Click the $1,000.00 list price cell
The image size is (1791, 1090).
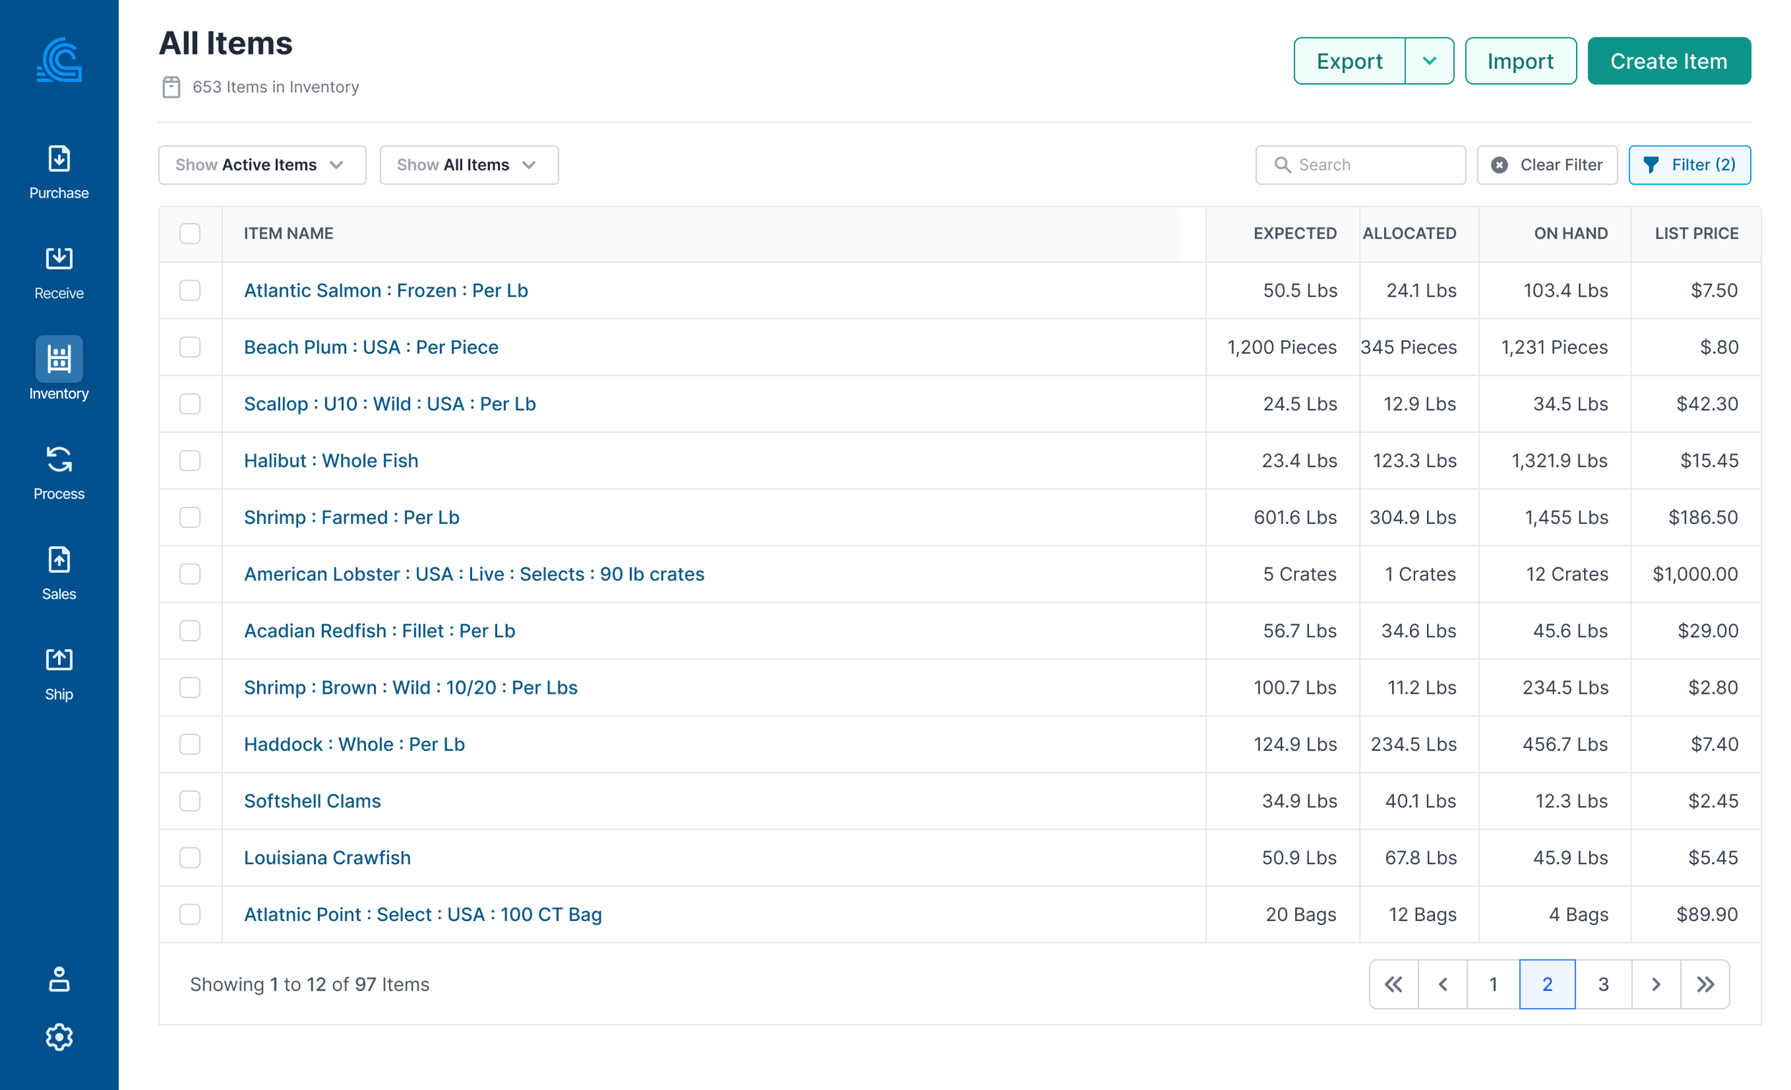tap(1695, 574)
